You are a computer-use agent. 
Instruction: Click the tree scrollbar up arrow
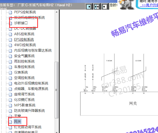[x=57, y=12]
